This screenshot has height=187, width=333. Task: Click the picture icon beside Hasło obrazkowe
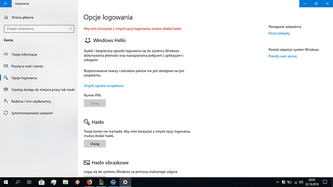87,162
